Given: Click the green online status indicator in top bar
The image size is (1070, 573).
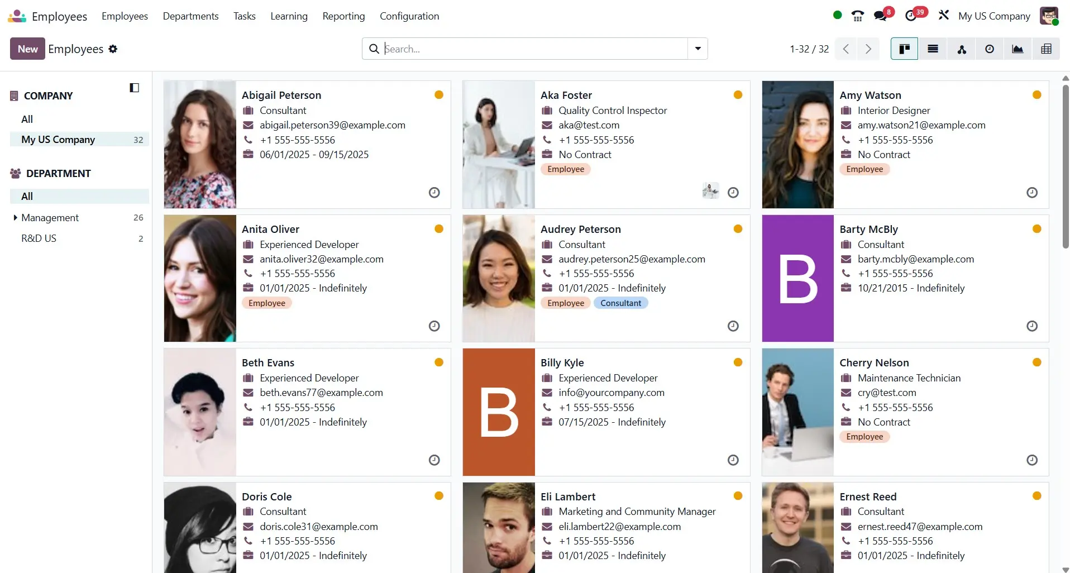Looking at the screenshot, I should tap(837, 15).
